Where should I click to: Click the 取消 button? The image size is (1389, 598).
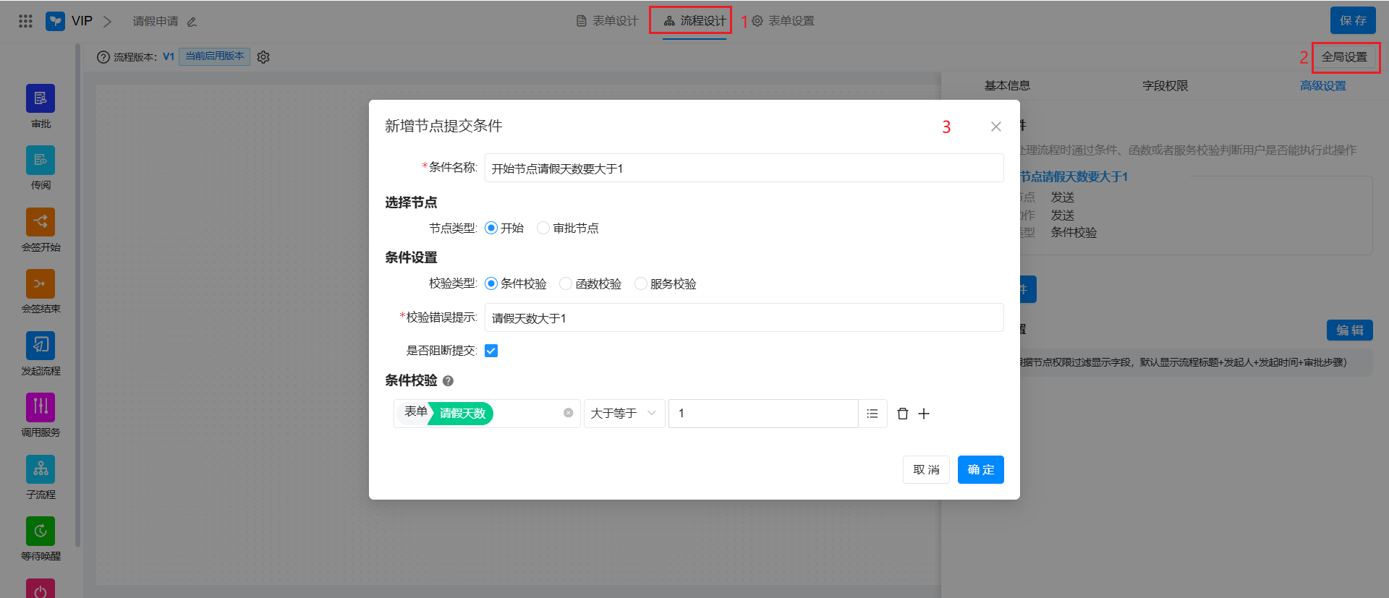926,470
